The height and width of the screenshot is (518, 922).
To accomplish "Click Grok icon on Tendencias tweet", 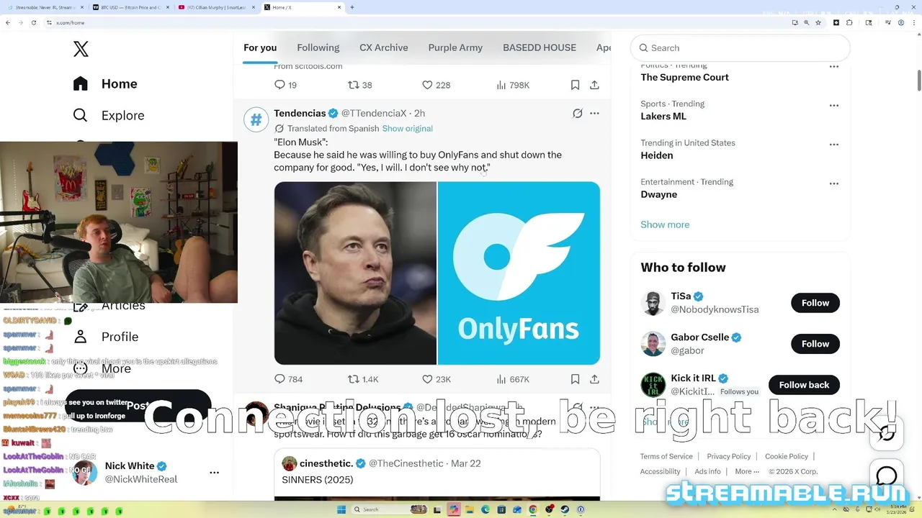I will pyautogui.click(x=577, y=114).
